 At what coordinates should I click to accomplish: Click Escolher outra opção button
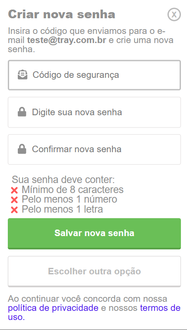(x=94, y=271)
